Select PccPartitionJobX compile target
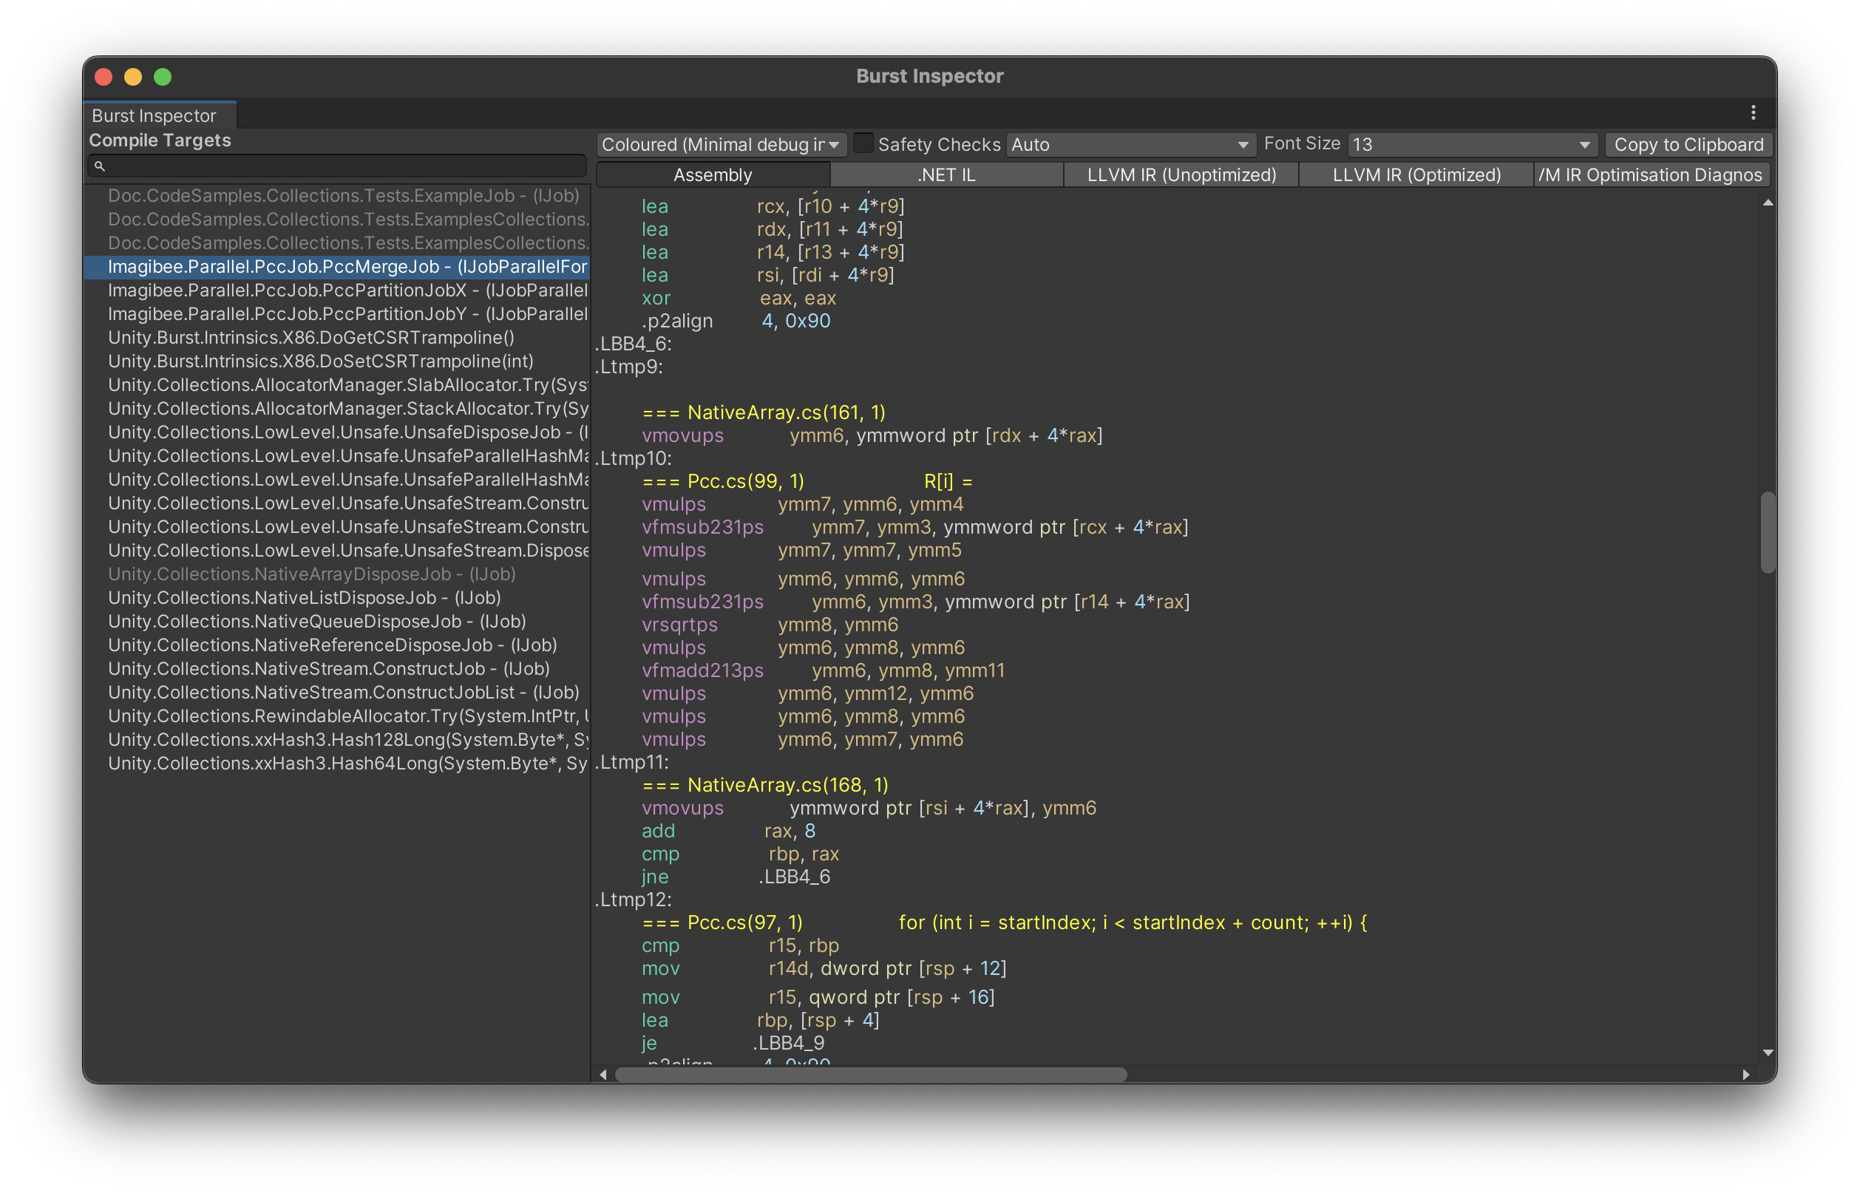The image size is (1860, 1193). 337,290
